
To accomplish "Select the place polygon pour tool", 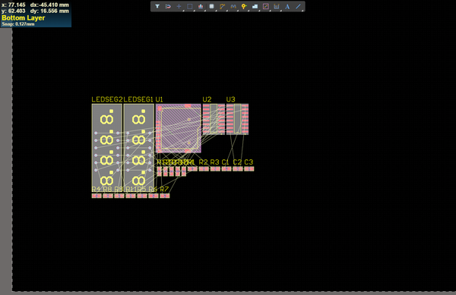I will tap(255, 6).
